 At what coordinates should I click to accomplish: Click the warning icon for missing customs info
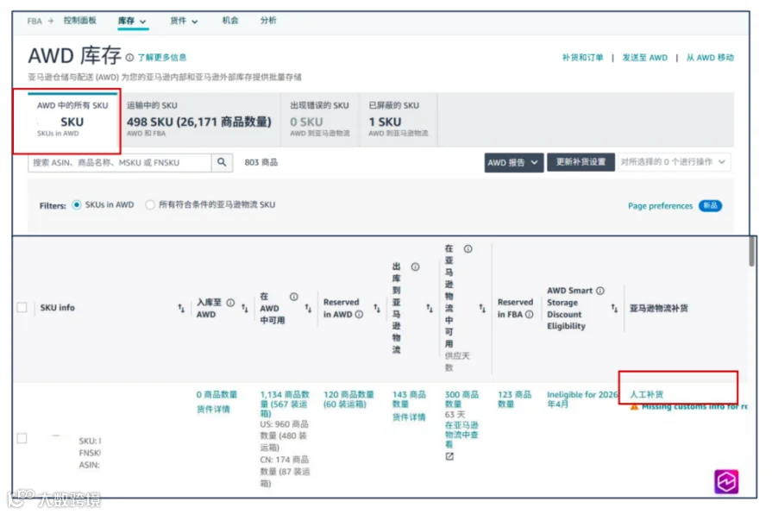tap(634, 407)
